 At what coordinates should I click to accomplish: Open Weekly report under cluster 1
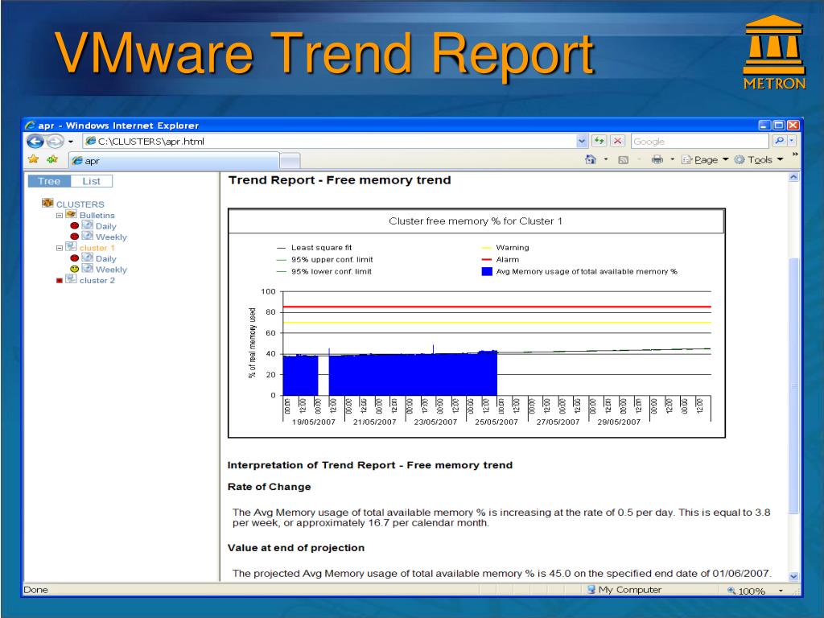coord(111,270)
